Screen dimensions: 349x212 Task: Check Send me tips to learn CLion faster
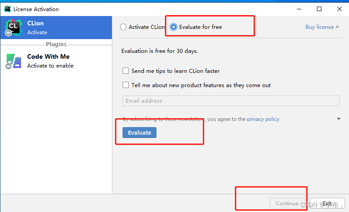[126, 71]
